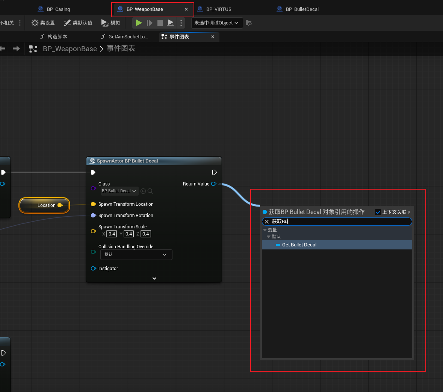Click the Spawn Transform Scale pin

point(93,231)
